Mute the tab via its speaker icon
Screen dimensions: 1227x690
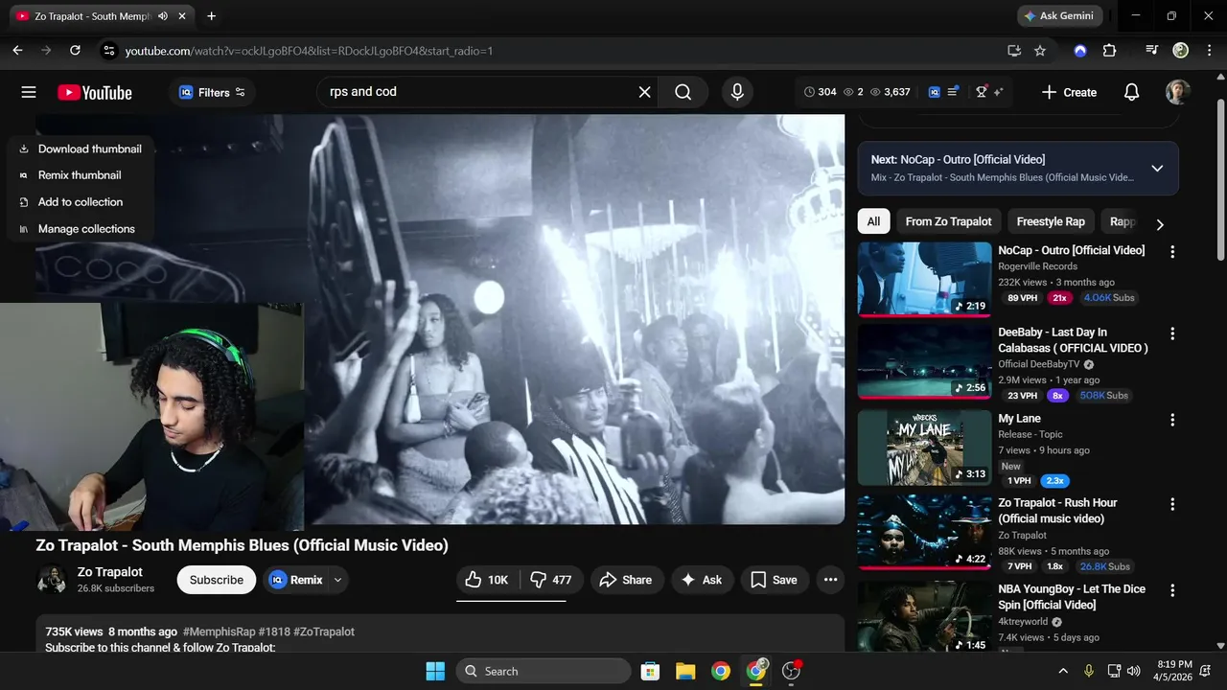(163, 16)
